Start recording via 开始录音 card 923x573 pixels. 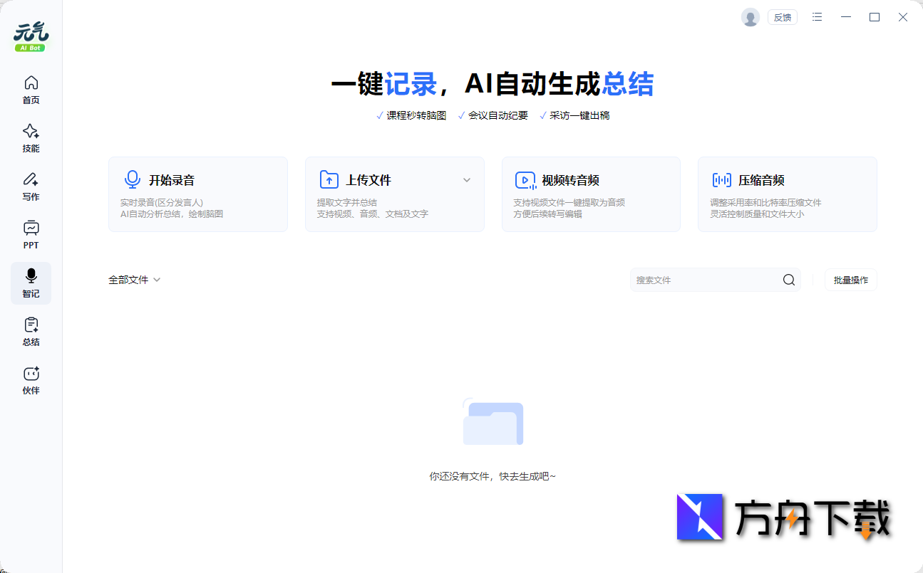pos(198,194)
